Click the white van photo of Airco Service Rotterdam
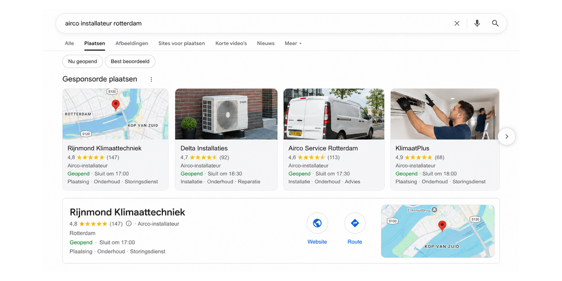562x281 pixels. (334, 114)
